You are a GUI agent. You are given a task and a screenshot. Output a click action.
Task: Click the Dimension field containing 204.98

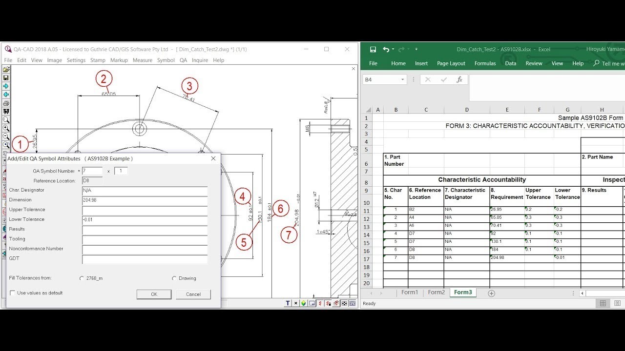145,200
